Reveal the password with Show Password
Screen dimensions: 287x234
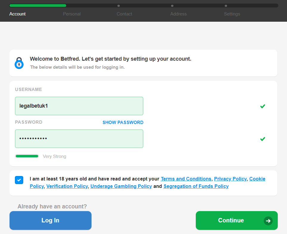123,123
